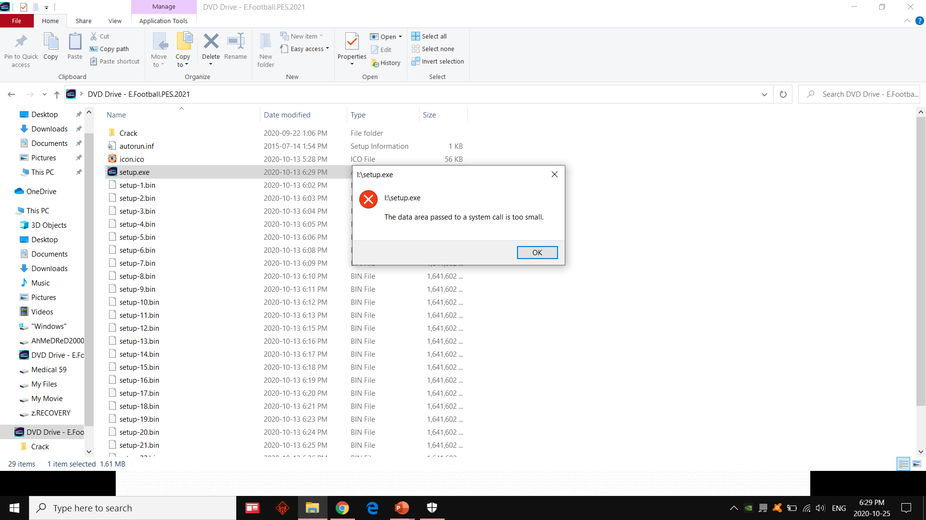Click the Windows Start button
Image resolution: width=926 pixels, height=520 pixels.
click(14, 508)
